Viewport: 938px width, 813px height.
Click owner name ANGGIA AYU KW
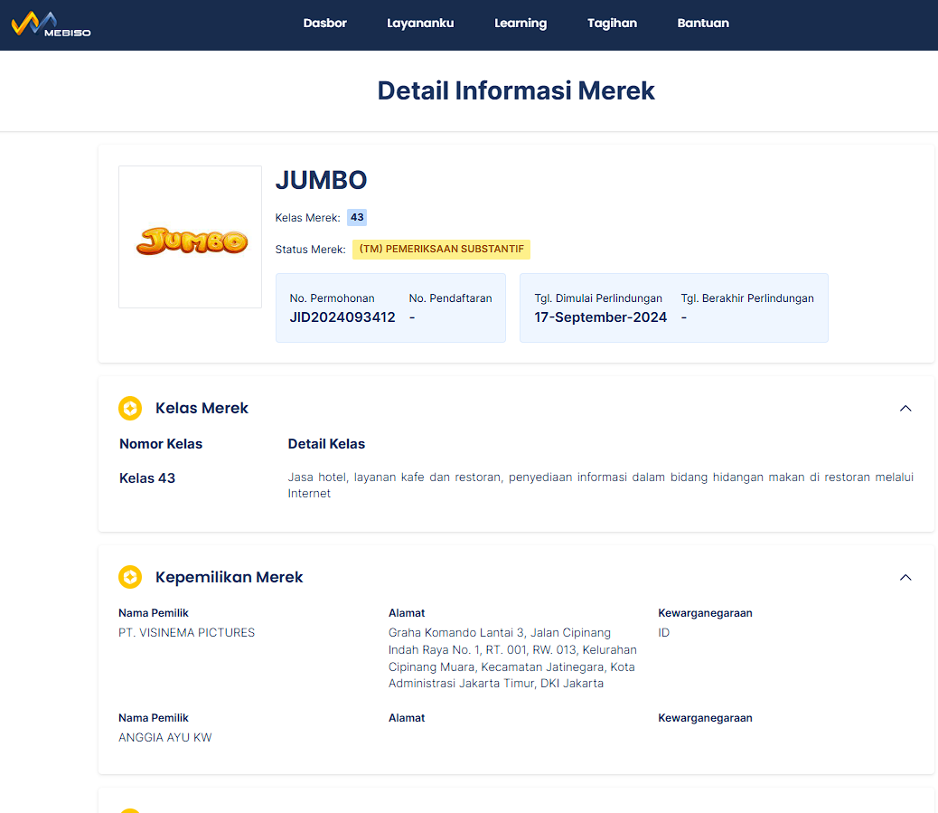(x=165, y=738)
